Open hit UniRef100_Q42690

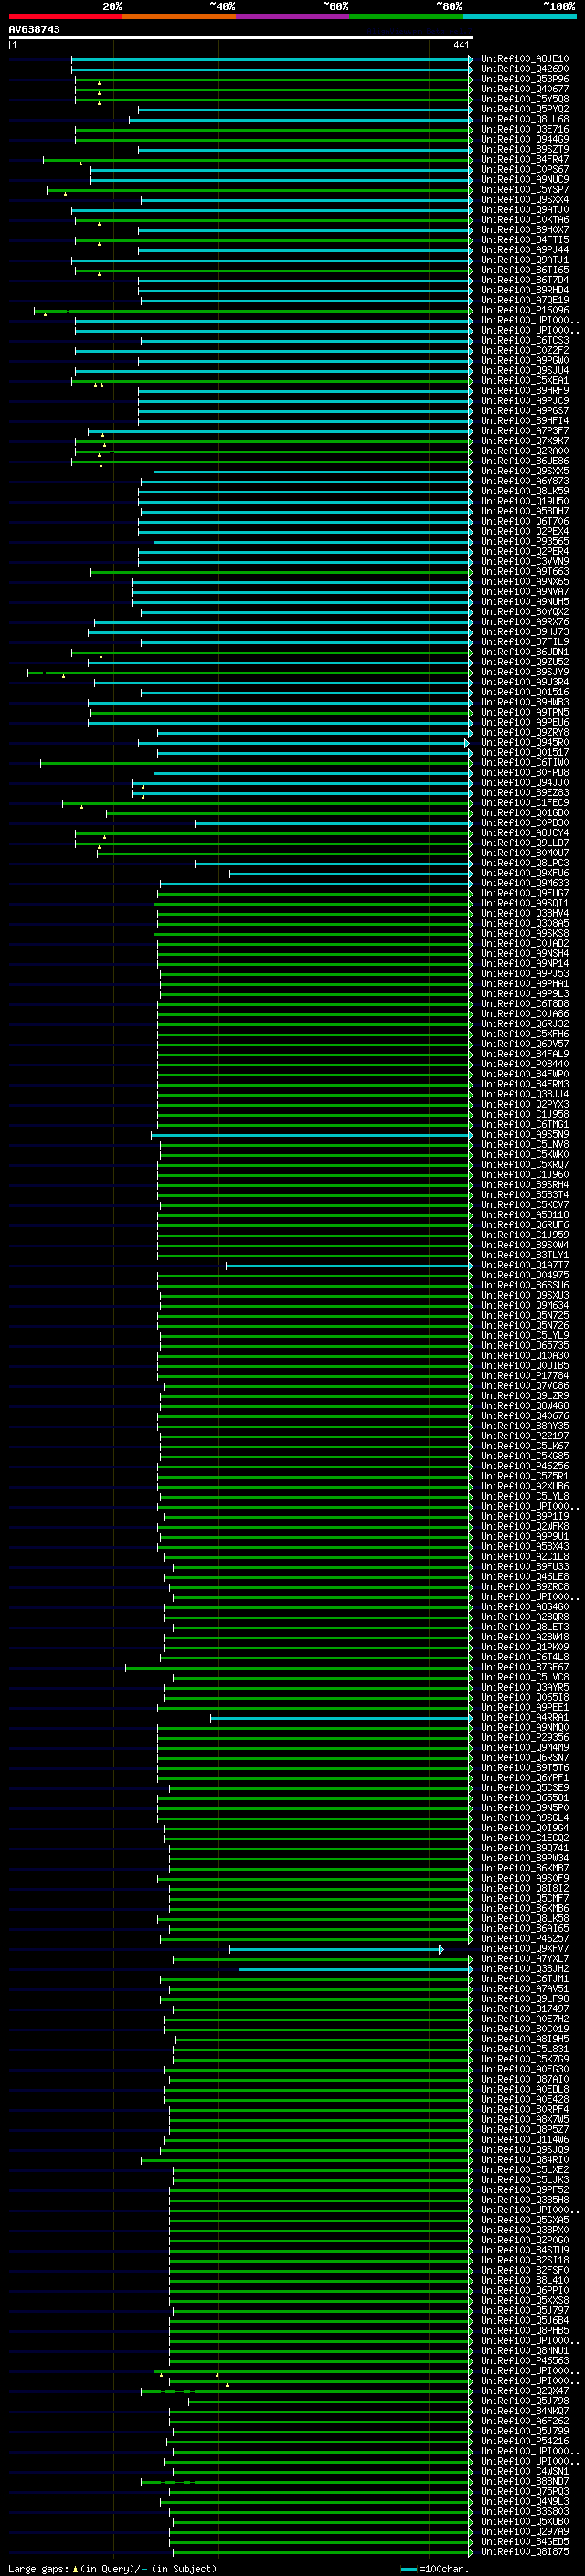click(525, 69)
